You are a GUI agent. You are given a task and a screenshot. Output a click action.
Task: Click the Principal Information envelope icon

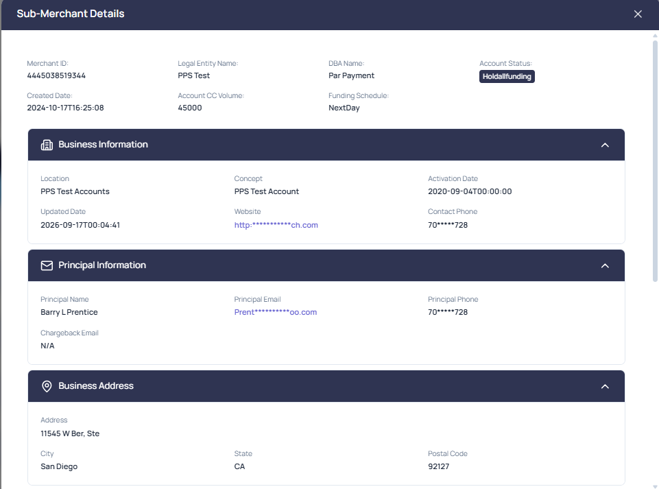coord(47,265)
